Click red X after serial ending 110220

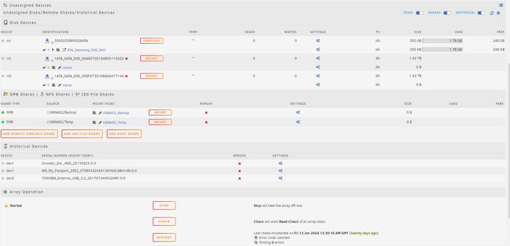[x=126, y=58]
